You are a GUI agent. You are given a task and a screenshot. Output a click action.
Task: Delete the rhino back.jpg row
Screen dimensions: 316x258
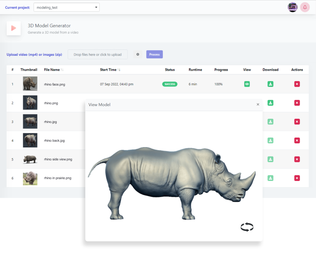[297, 140]
